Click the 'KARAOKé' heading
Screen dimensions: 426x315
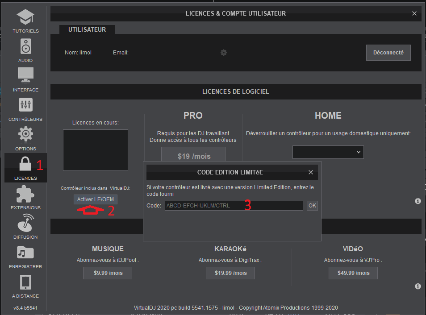(x=230, y=249)
